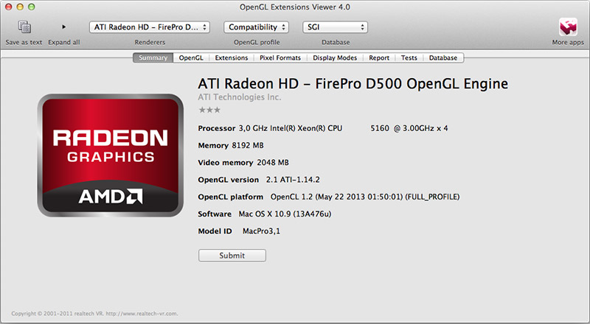Go to the Database tab
This screenshot has height=324, width=590.
point(443,57)
